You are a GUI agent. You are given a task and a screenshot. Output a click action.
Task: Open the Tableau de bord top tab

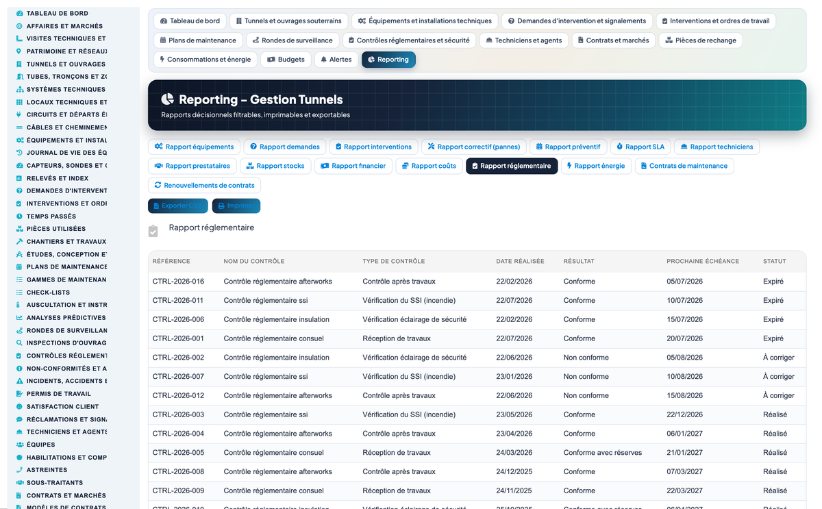(190, 21)
